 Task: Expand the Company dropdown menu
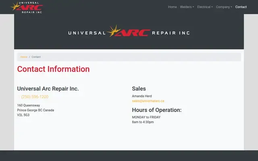click(224, 7)
